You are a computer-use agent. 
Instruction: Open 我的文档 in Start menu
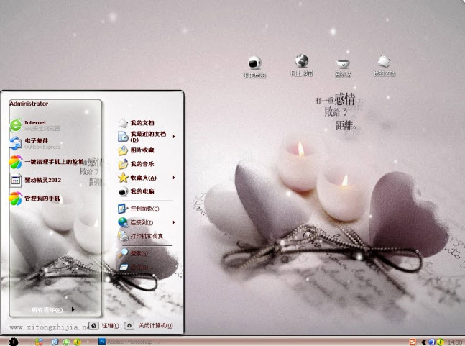point(137,123)
